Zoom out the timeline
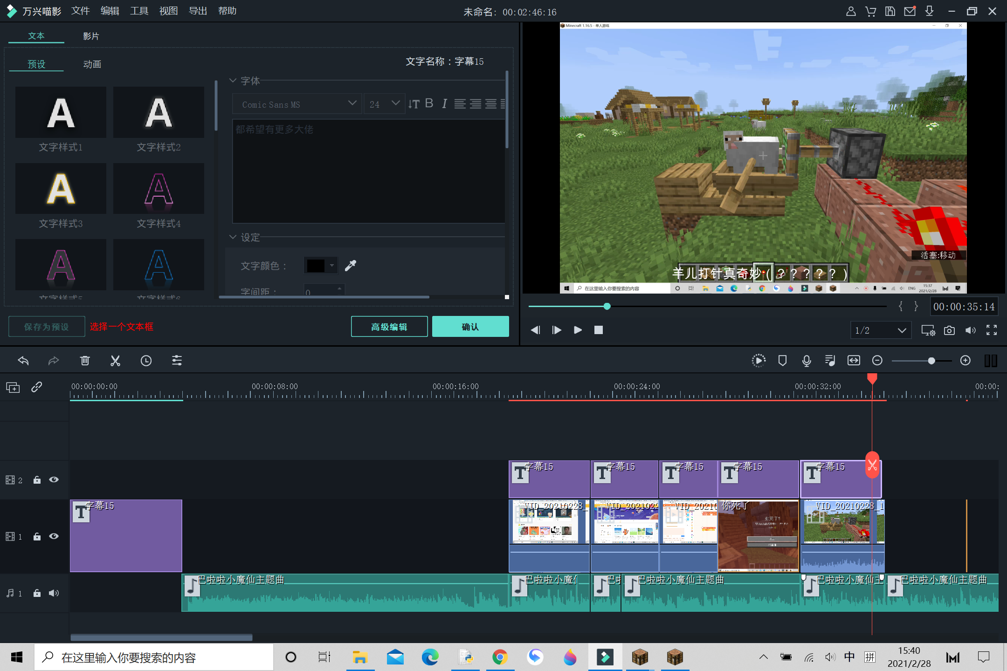This screenshot has height=671, width=1007. coord(877,360)
